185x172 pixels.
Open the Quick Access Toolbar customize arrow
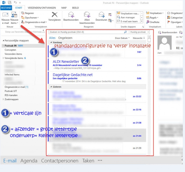20,3
